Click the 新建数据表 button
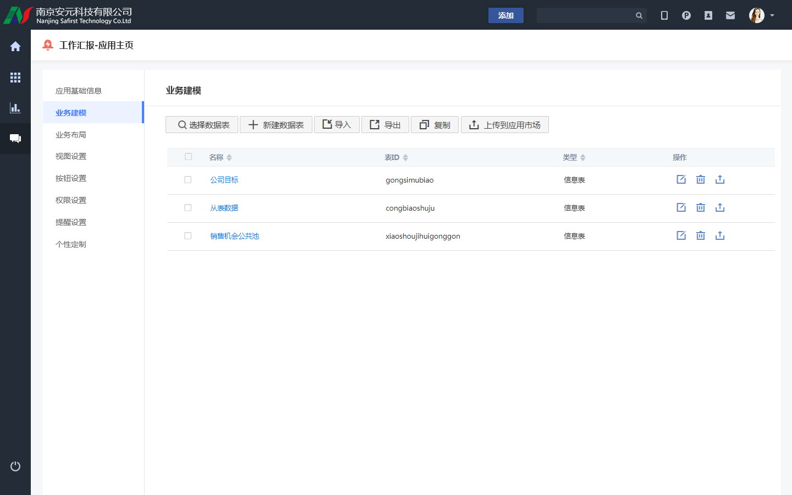 [276, 125]
